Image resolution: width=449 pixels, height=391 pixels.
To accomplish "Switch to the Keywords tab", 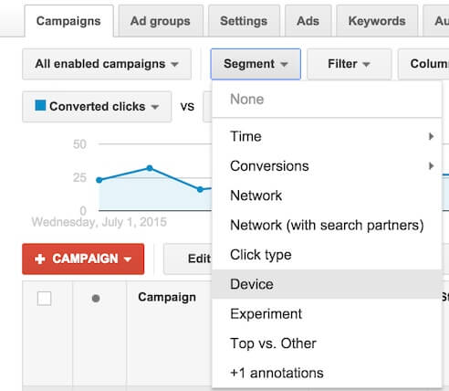I will (x=377, y=21).
